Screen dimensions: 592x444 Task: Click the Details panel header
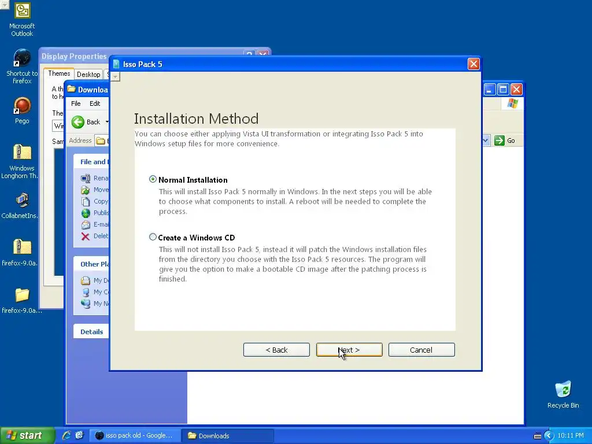[91, 331]
